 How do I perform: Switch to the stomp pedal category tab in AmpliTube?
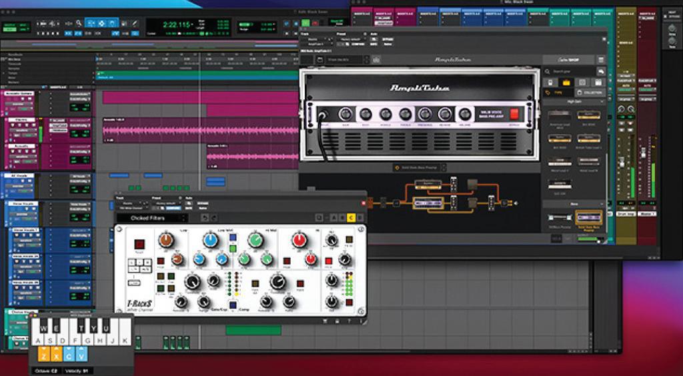tap(550, 82)
